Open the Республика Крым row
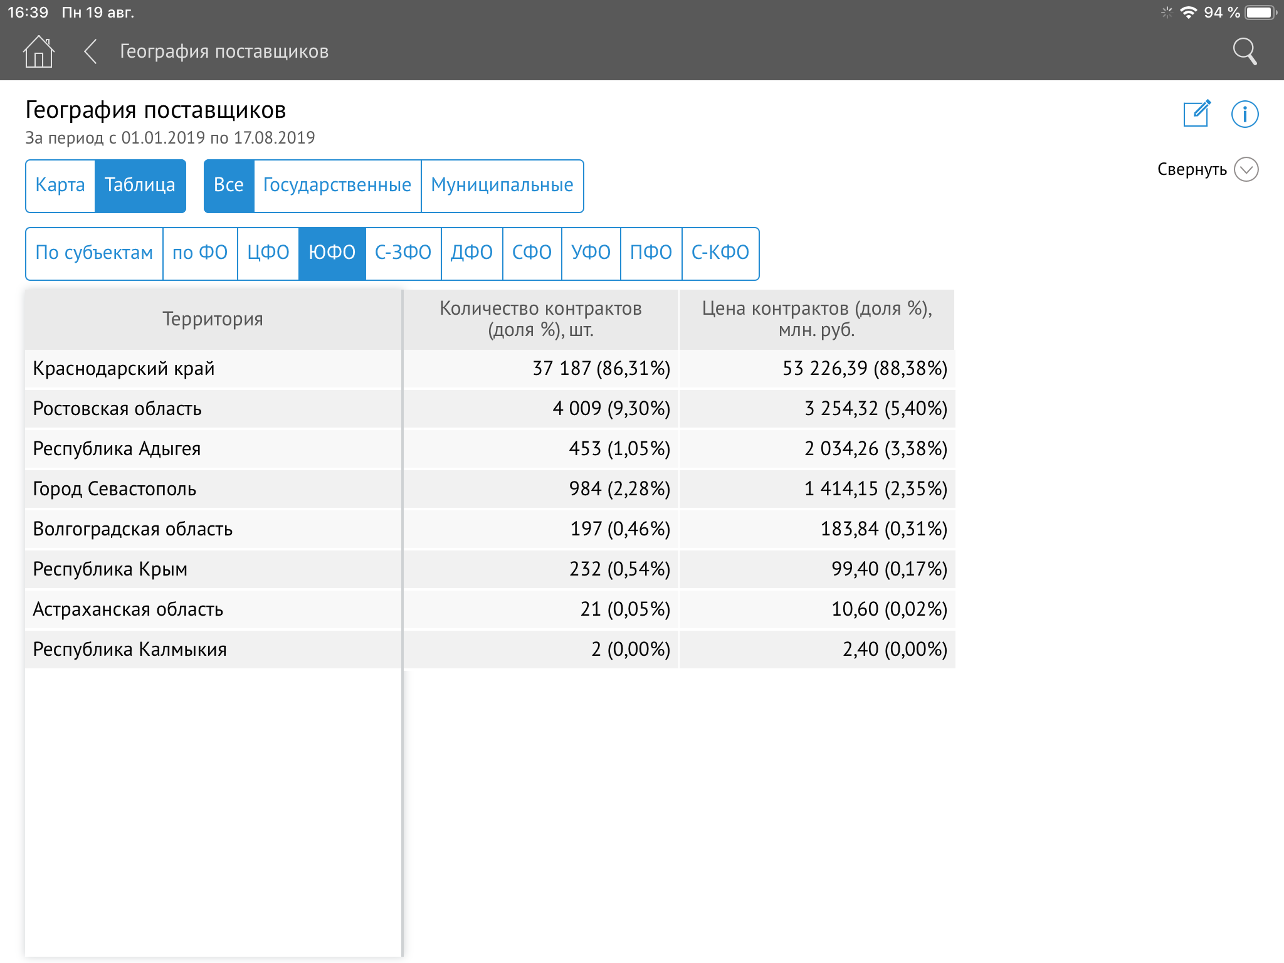This screenshot has width=1284, height=963. point(213,569)
